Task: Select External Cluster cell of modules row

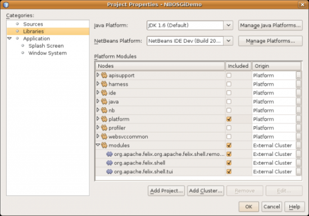Action: pyautogui.click(x=274, y=145)
